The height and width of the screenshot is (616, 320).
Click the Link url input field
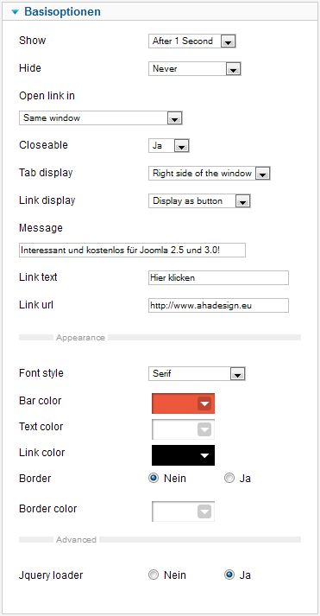218,305
